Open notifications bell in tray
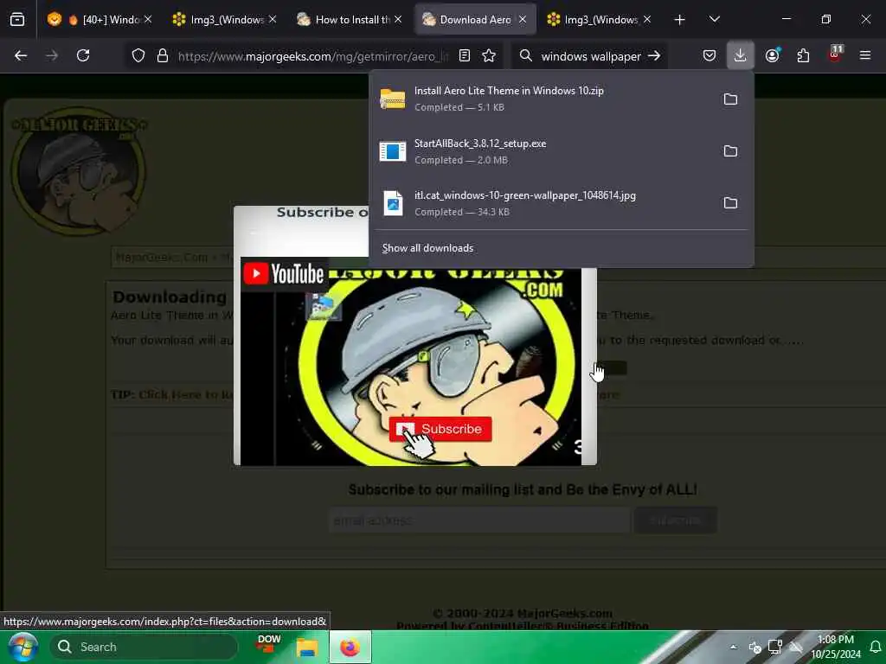 coord(875,647)
